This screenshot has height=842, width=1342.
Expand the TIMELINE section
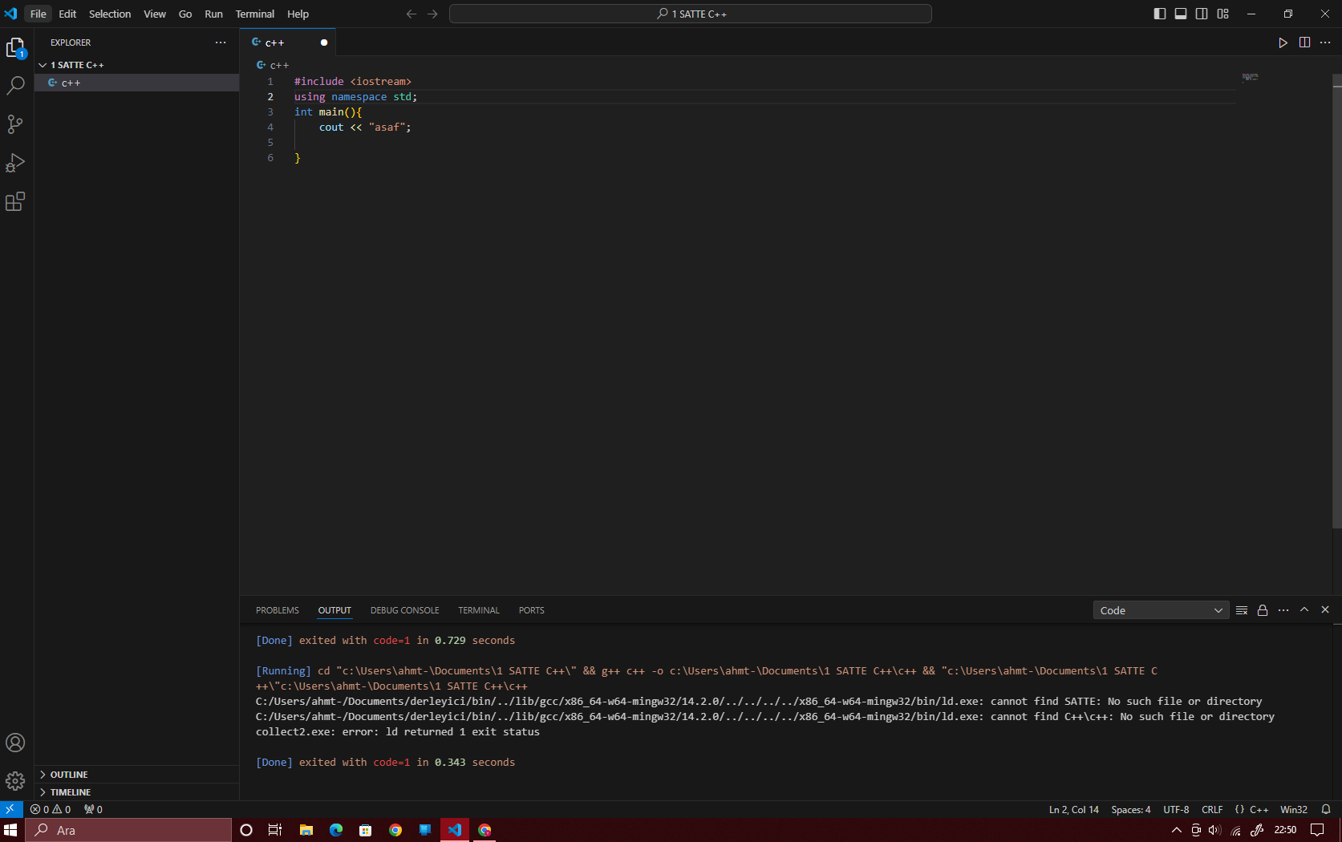coord(136,792)
